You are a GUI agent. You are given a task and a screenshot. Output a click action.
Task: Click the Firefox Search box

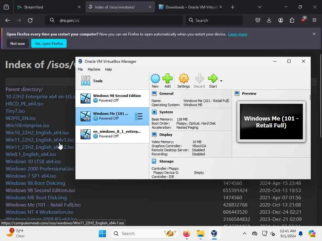click(214, 20)
